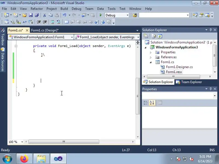The image size is (219, 164).
Task: Switch Properties grid to Alphabetical sort
Action: [x=152, y=103]
